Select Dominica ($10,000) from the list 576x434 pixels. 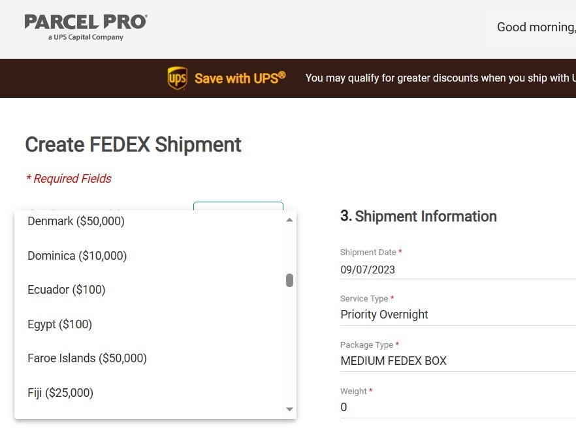coord(77,256)
